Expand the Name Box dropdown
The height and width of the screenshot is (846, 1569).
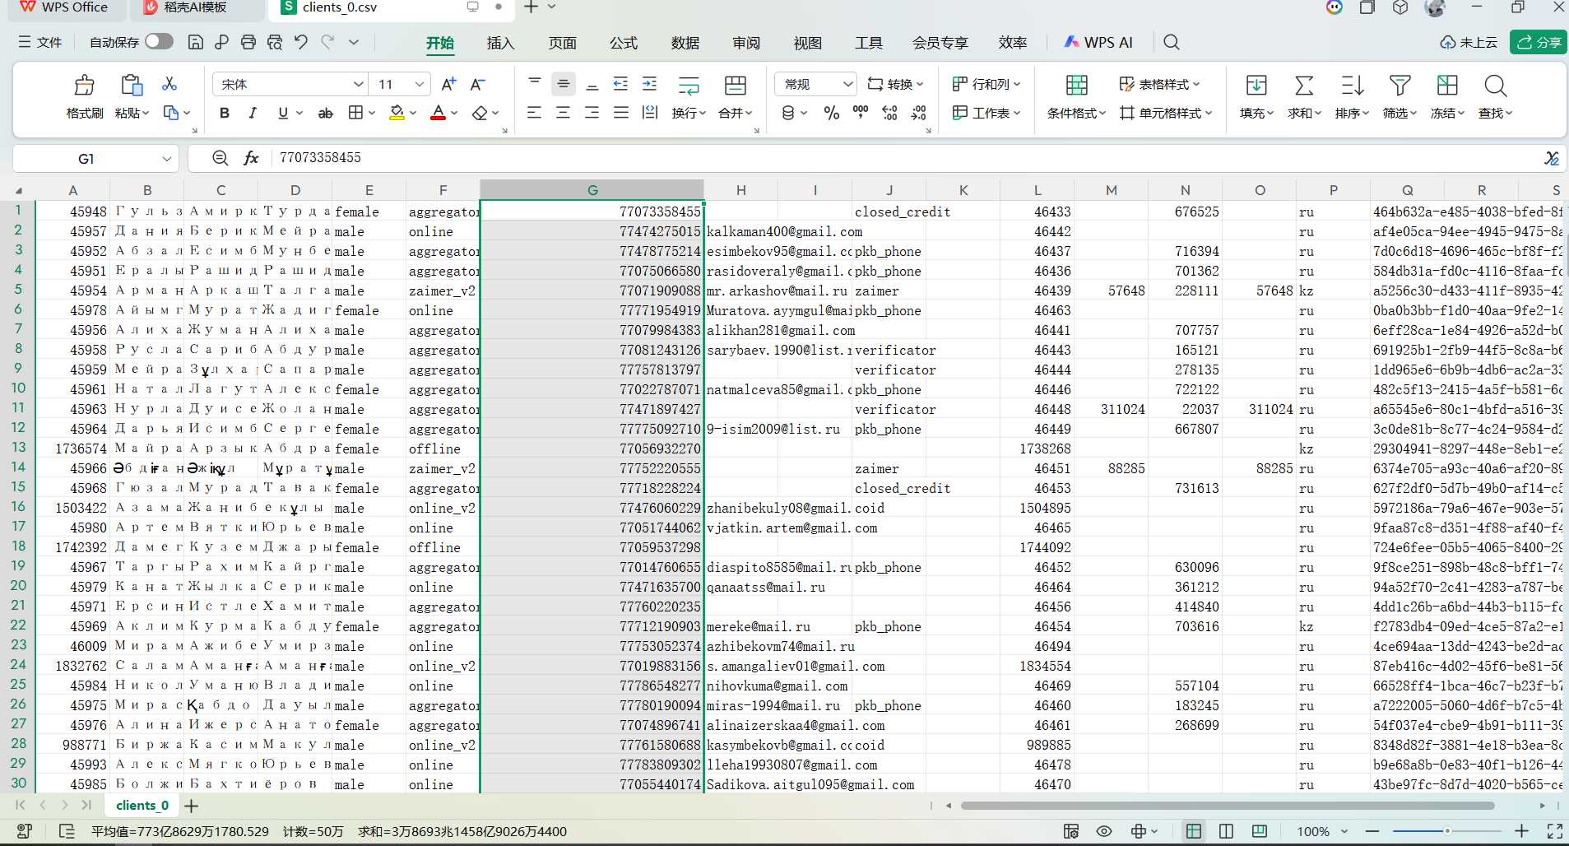(x=167, y=158)
